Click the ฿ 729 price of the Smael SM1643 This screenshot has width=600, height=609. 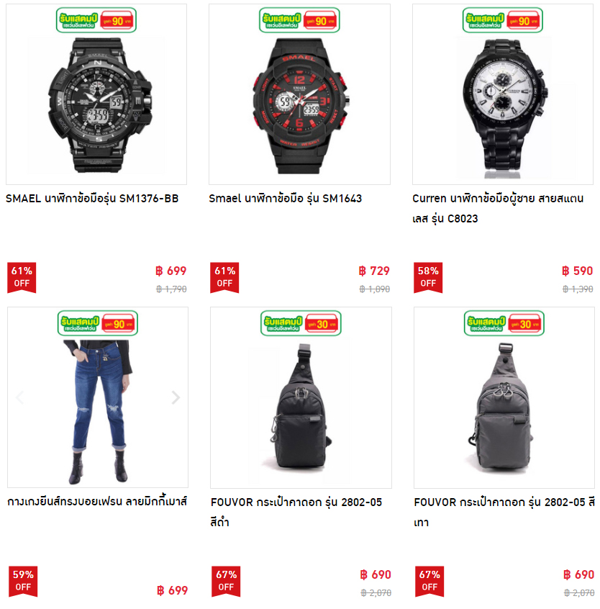[374, 271]
